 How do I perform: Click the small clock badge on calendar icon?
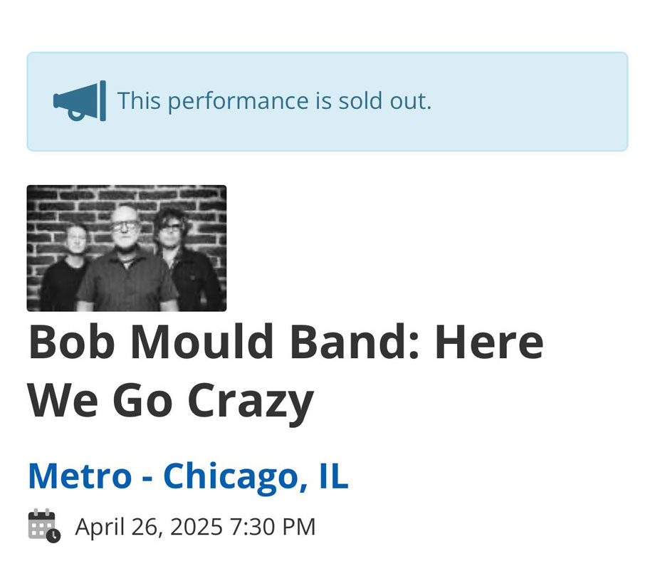[x=53, y=535]
